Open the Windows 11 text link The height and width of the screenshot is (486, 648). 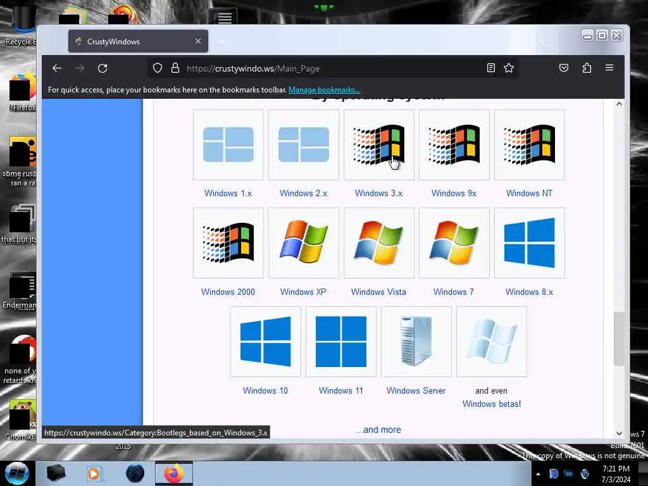(x=341, y=391)
